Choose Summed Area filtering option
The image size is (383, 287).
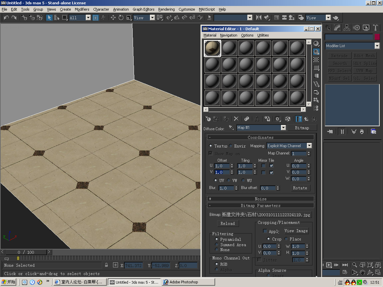(x=217, y=244)
